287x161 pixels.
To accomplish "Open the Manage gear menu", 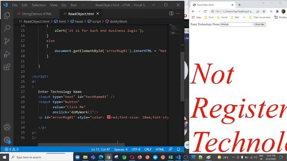I will [7, 140].
